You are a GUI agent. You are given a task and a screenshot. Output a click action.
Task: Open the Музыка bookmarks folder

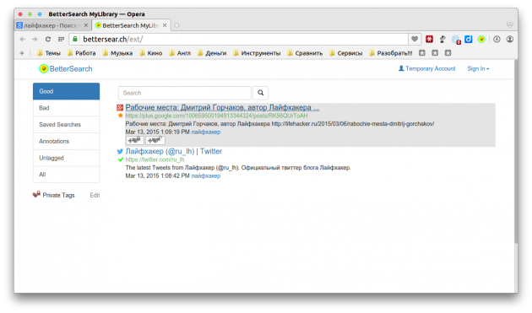[x=117, y=53]
